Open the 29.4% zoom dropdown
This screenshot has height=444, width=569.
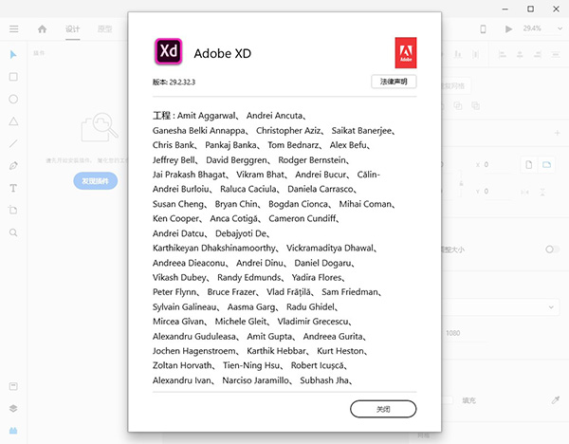(x=541, y=28)
